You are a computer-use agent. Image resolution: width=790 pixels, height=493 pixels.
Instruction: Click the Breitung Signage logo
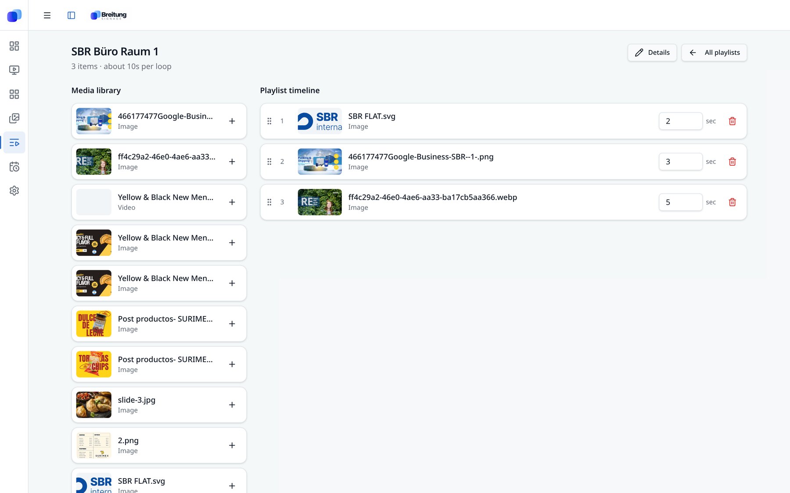(x=108, y=15)
